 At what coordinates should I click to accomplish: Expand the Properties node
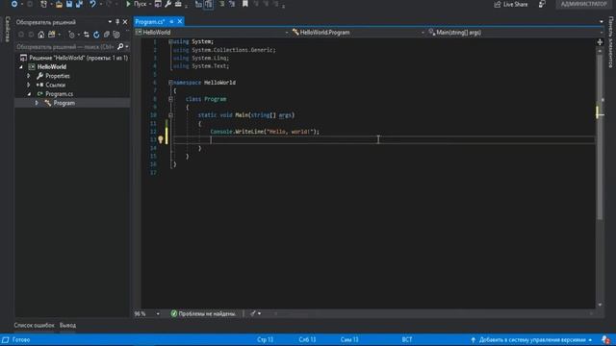pos(29,76)
